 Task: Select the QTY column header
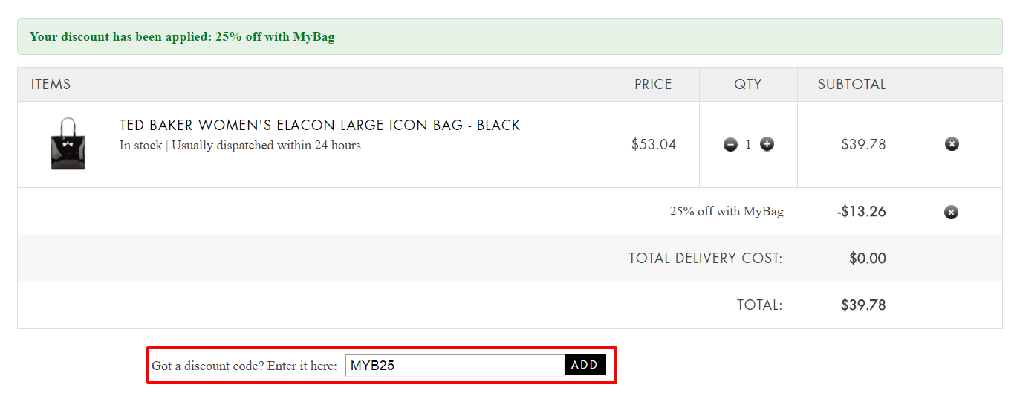[x=748, y=85]
